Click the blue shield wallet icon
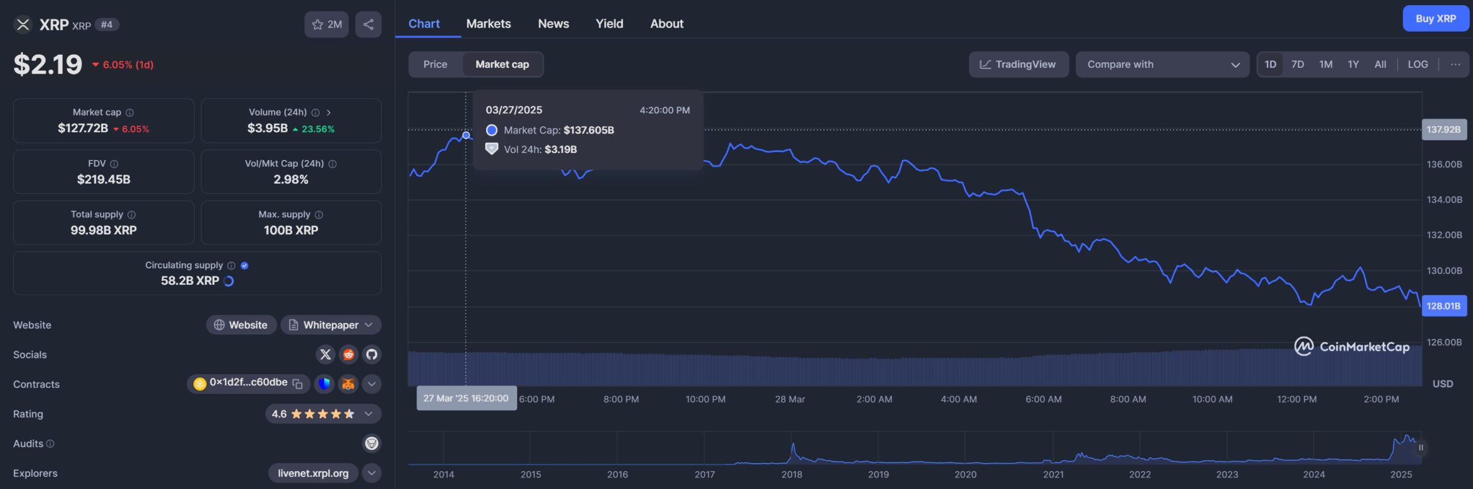Screen dimensions: 1473x489 pos(325,384)
